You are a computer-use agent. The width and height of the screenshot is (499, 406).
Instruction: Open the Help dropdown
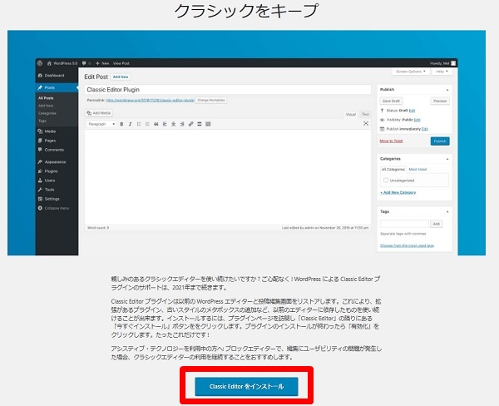[x=442, y=72]
